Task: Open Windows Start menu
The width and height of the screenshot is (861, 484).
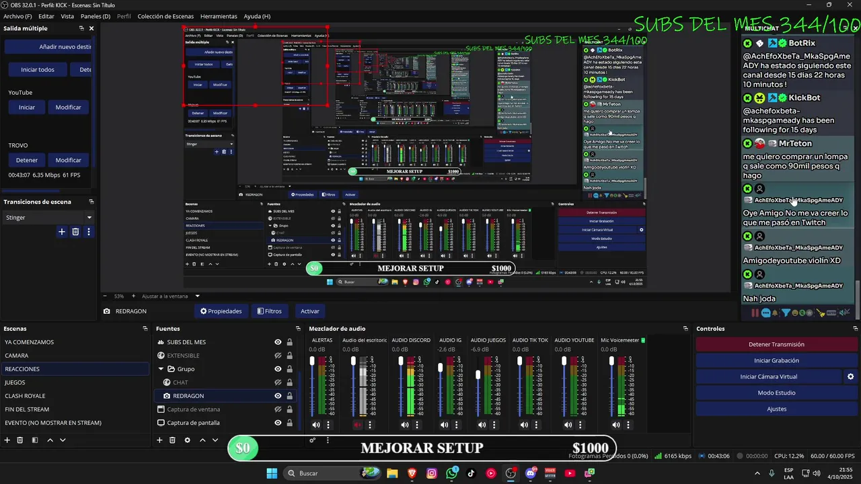Action: coord(272,473)
